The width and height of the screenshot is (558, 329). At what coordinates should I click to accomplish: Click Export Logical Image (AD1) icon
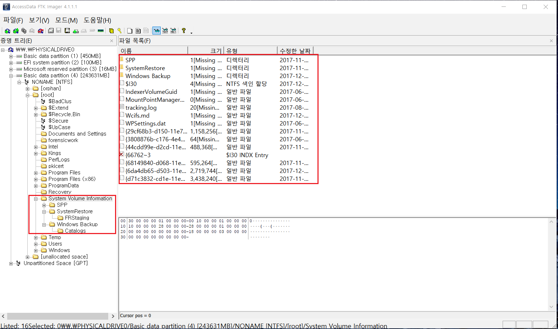(67, 31)
